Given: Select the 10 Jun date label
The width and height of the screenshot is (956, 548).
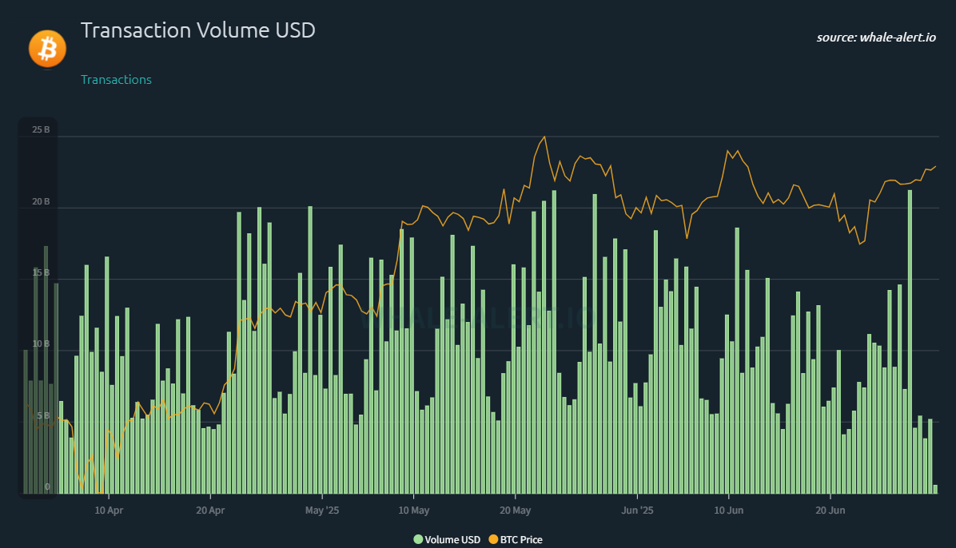Looking at the screenshot, I should tap(728, 510).
